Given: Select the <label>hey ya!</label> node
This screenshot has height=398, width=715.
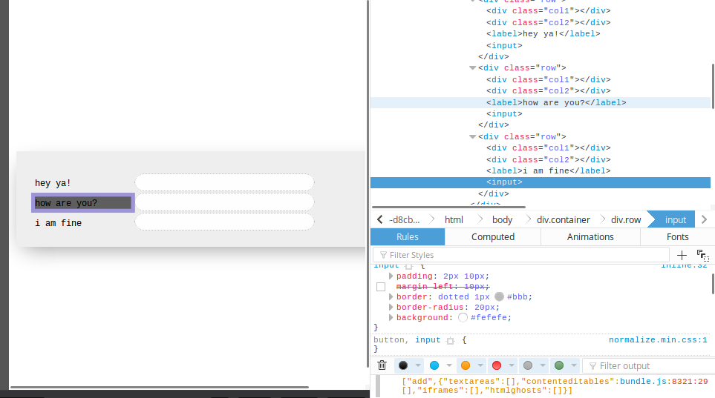Looking at the screenshot, I should [x=543, y=33].
